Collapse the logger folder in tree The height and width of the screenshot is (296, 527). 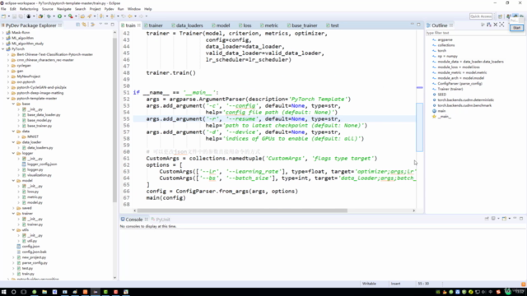point(14,154)
